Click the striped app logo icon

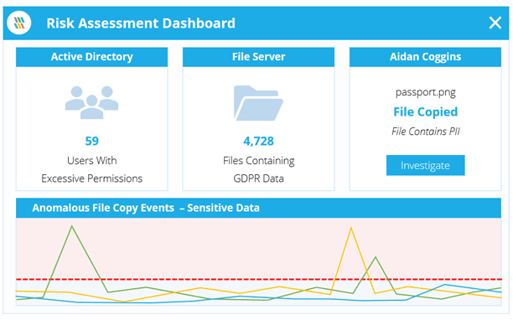tap(19, 23)
